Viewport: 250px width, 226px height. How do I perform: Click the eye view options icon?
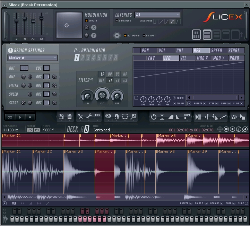(x=108, y=116)
